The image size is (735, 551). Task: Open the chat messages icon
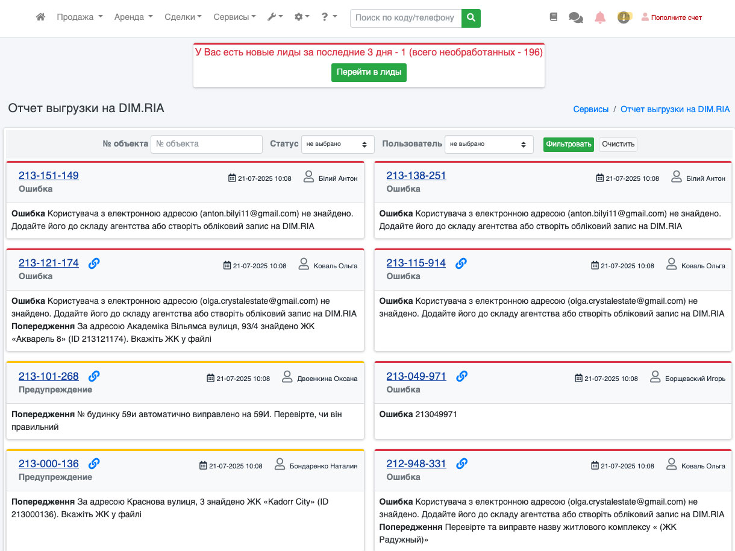[576, 17]
